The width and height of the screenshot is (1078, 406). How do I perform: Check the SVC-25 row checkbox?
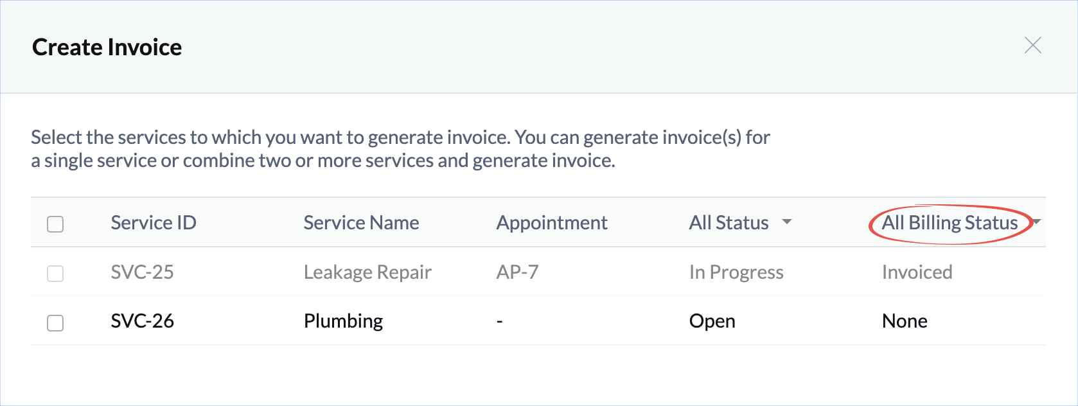click(55, 273)
